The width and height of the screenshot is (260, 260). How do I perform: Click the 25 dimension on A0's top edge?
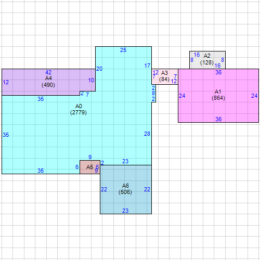click(123, 50)
